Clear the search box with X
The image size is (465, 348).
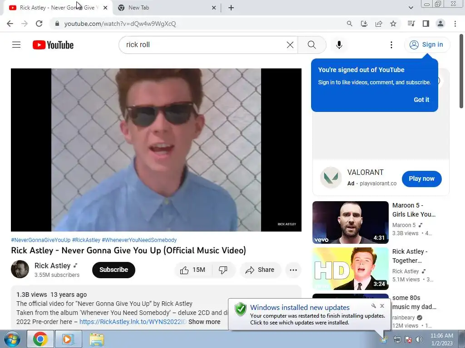pos(290,45)
